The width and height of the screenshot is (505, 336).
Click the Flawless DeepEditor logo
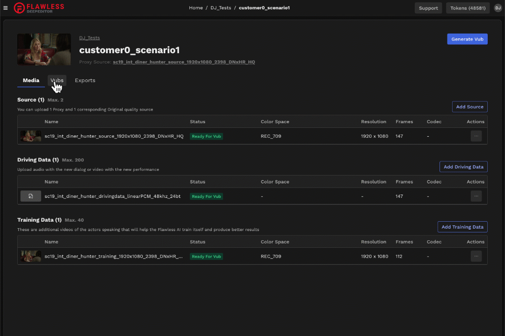(39, 8)
